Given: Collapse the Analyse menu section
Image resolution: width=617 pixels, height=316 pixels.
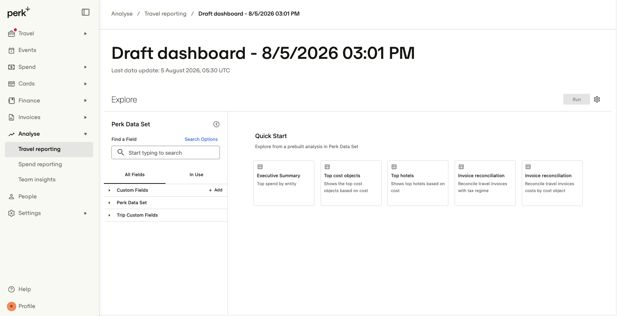Looking at the screenshot, I should click(x=86, y=134).
